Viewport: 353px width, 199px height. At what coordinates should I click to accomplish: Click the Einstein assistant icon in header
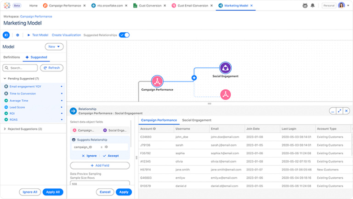click(x=305, y=6)
